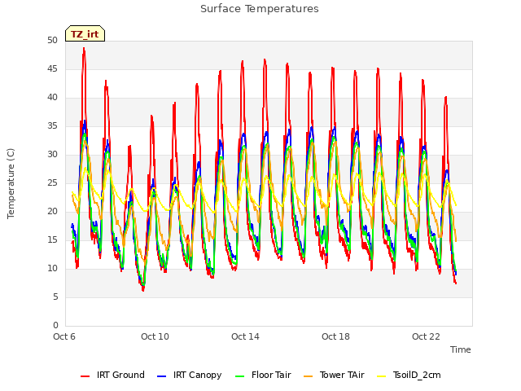Click the blue IRT Canopy legend swatch
The width and height of the screenshot is (521, 391).
[x=161, y=376]
